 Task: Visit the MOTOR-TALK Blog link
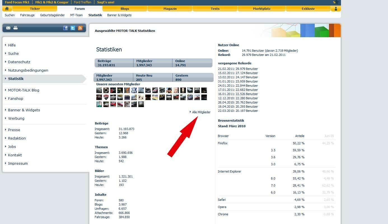24,90
